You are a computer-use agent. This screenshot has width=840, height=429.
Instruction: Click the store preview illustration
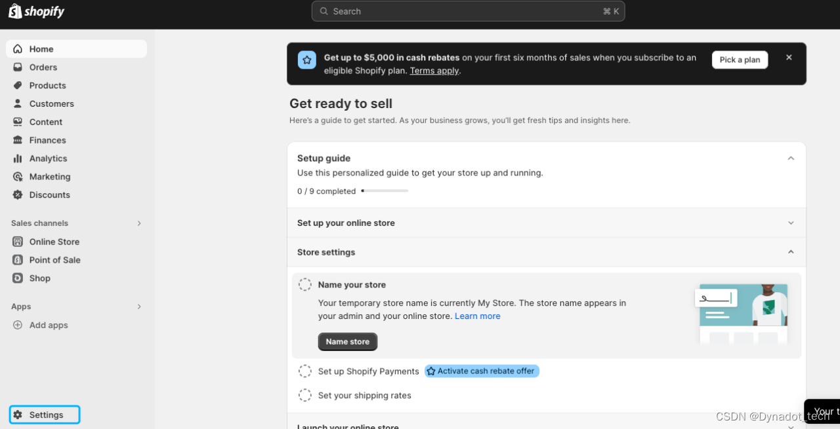pyautogui.click(x=742, y=314)
